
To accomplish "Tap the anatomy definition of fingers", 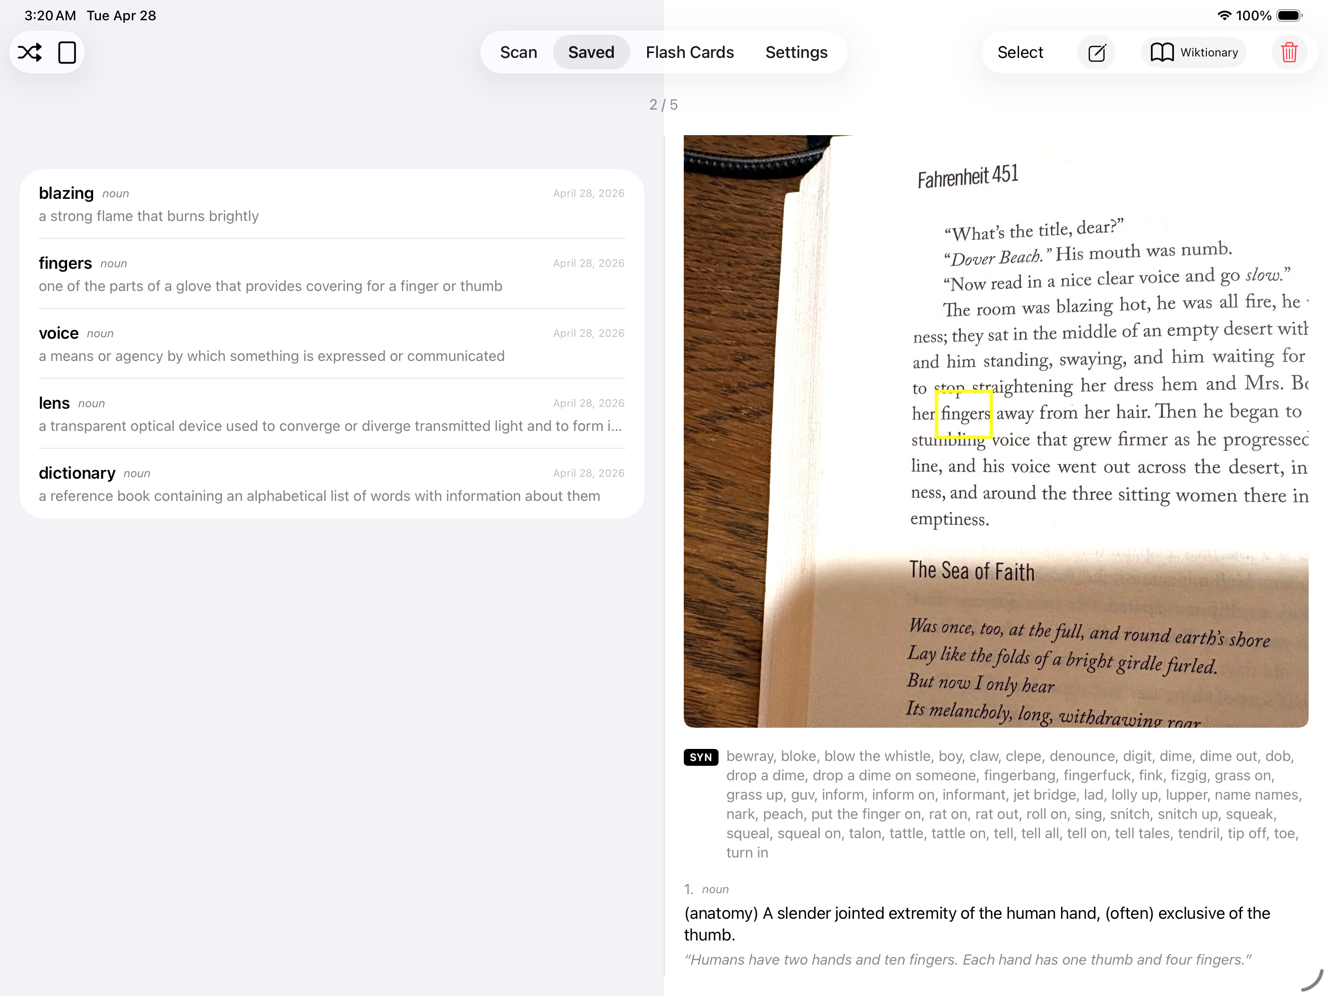I will (x=977, y=924).
